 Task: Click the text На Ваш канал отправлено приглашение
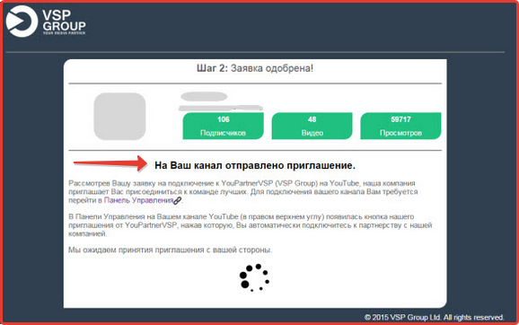click(255, 165)
